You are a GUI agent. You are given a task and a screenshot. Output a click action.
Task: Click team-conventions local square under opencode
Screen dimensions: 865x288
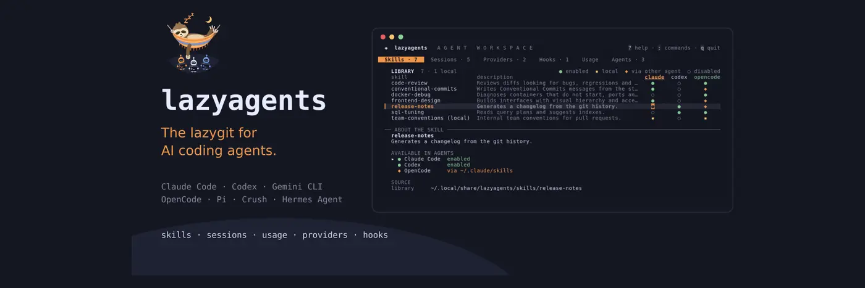pyautogui.click(x=705, y=118)
